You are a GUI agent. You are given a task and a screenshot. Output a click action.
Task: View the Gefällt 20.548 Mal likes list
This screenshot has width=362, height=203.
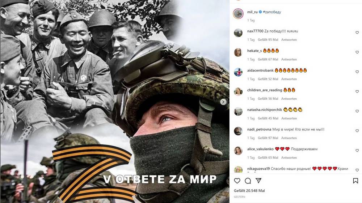pyautogui.click(x=249, y=191)
